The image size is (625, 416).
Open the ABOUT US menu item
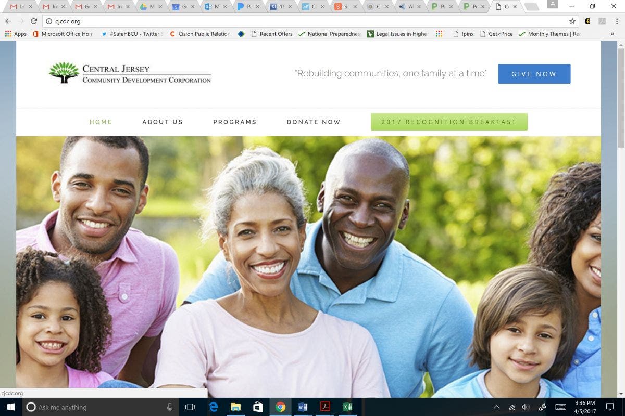(162, 122)
